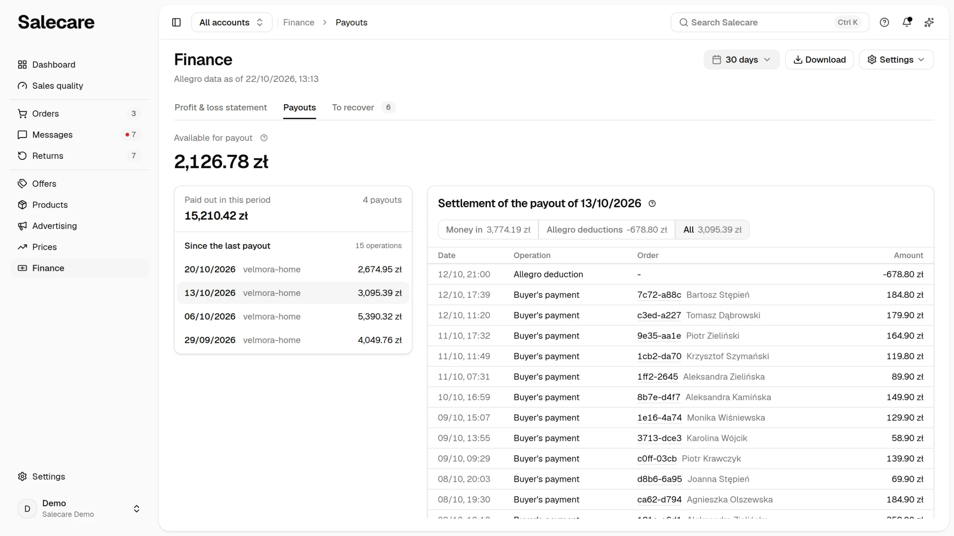Open order d8b6-6a95 link
Screen dimensions: 954x536
coord(659,479)
